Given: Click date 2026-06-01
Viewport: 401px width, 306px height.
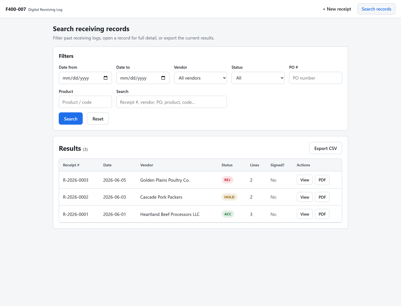Looking at the screenshot, I should [115, 214].
